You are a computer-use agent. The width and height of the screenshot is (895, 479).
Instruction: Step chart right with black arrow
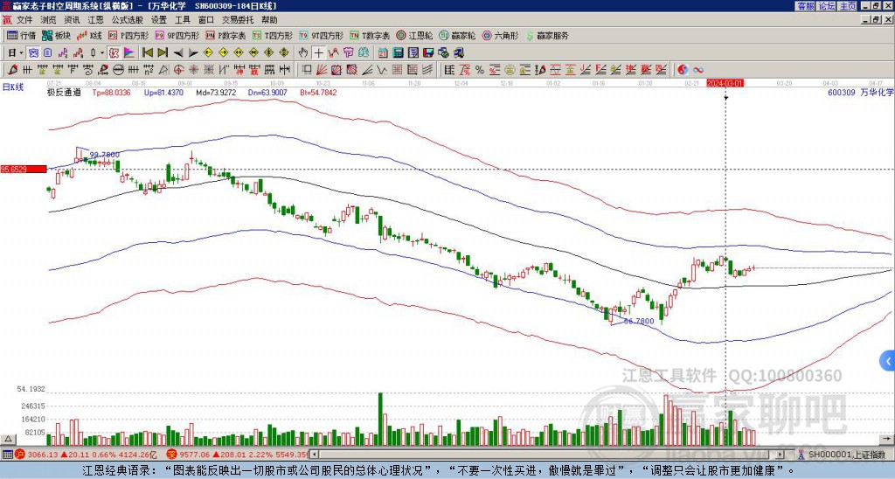[x=193, y=53]
